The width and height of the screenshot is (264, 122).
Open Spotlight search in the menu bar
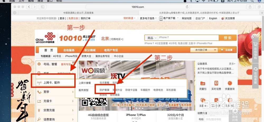point(252,1)
